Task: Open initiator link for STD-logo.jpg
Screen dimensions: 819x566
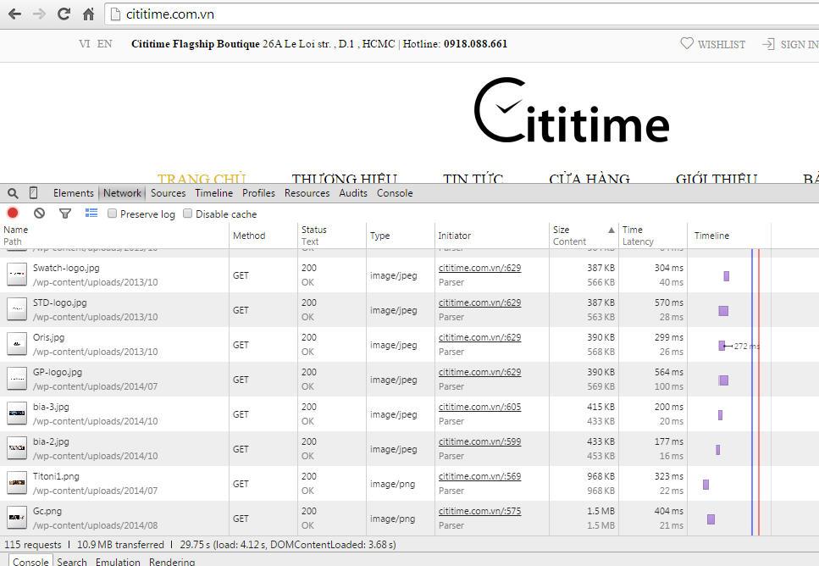Action: [x=479, y=302]
